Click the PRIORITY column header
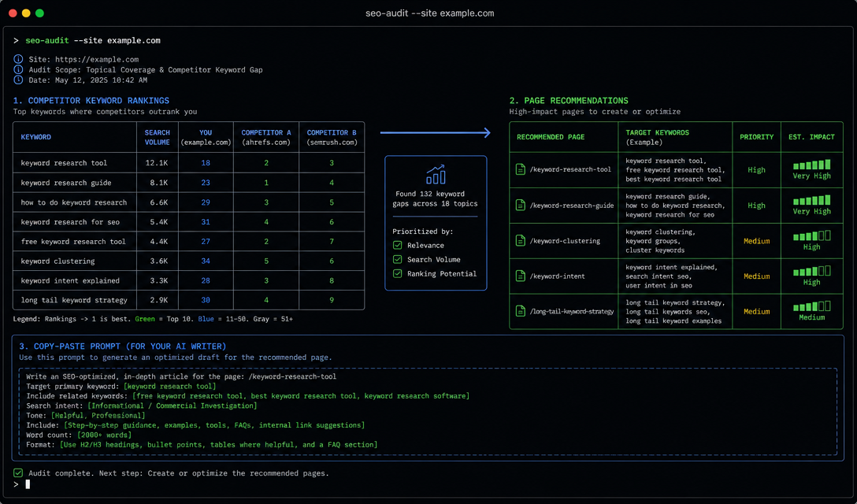Viewport: 857px width, 504px height. [x=756, y=137]
